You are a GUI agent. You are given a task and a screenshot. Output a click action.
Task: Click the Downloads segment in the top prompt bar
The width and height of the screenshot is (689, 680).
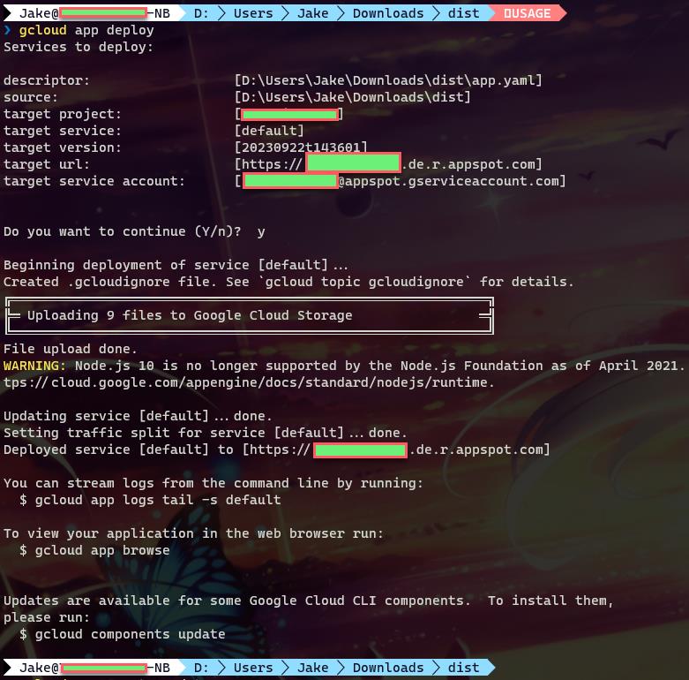(x=387, y=13)
